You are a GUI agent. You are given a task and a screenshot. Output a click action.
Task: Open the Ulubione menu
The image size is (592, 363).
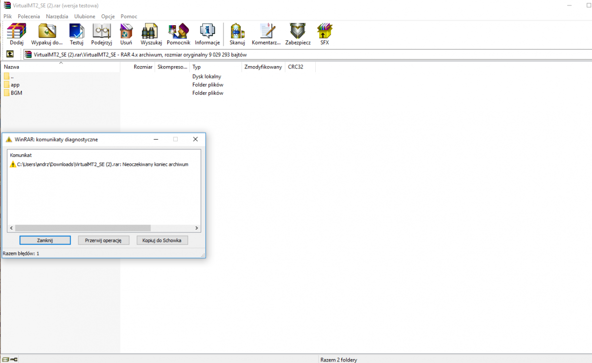(85, 16)
